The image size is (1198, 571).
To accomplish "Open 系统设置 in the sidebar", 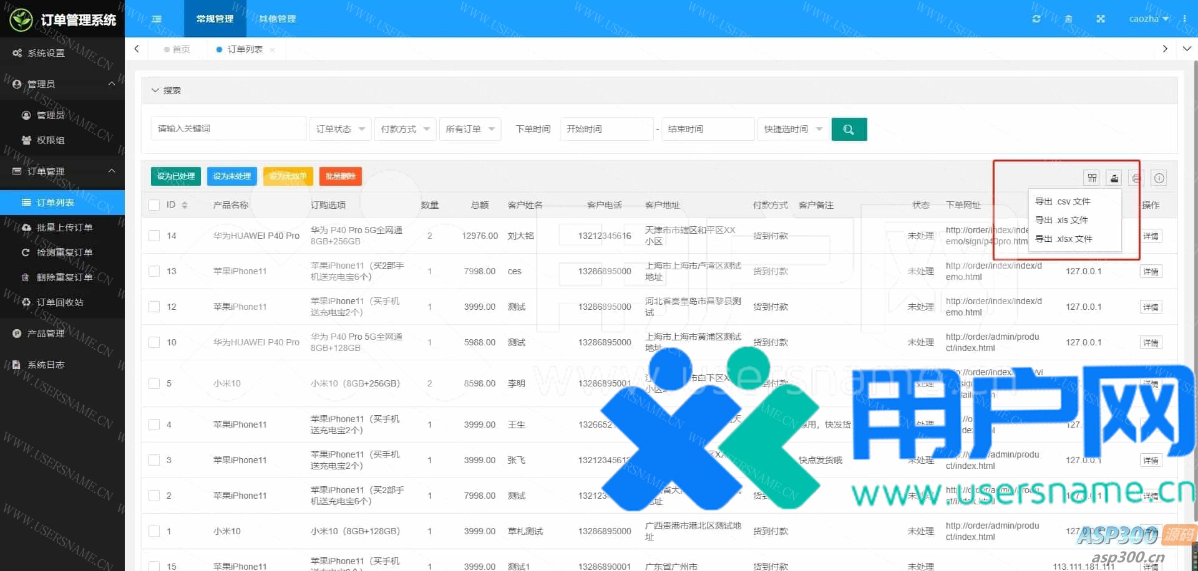I will pos(62,53).
